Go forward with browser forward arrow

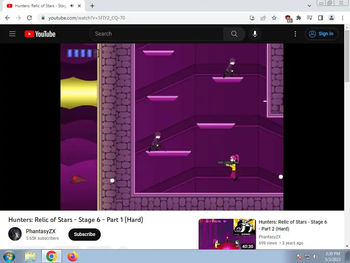pos(18,18)
